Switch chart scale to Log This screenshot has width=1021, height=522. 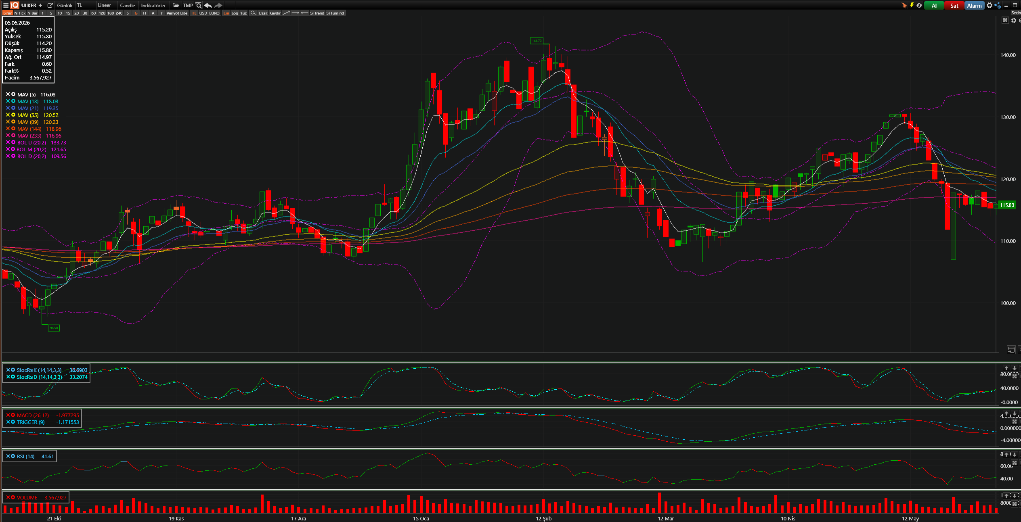point(235,13)
